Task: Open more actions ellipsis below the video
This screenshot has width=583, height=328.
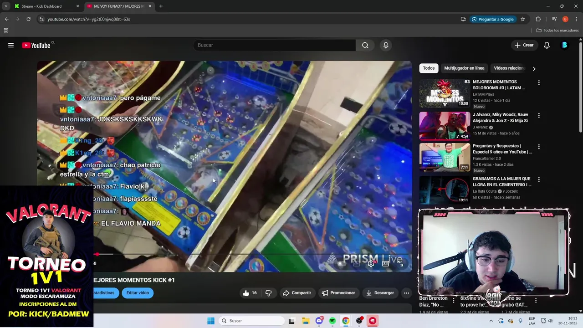Action: pyautogui.click(x=406, y=293)
